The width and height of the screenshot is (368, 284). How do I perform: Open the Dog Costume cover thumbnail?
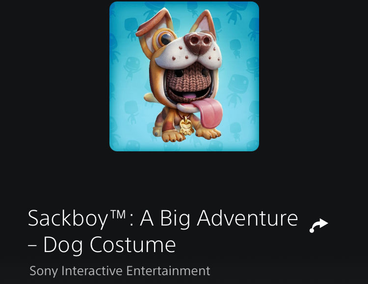point(184,77)
